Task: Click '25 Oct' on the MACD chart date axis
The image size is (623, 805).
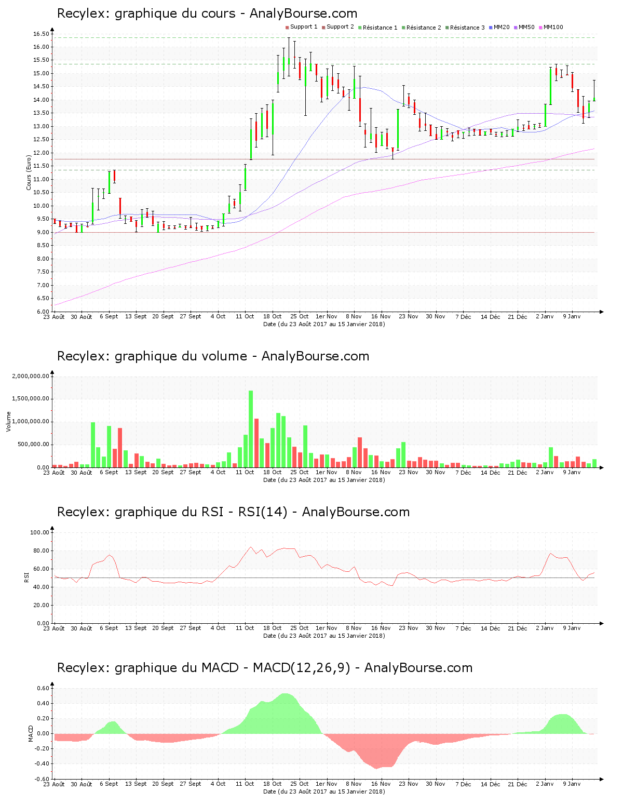Action: [x=300, y=784]
